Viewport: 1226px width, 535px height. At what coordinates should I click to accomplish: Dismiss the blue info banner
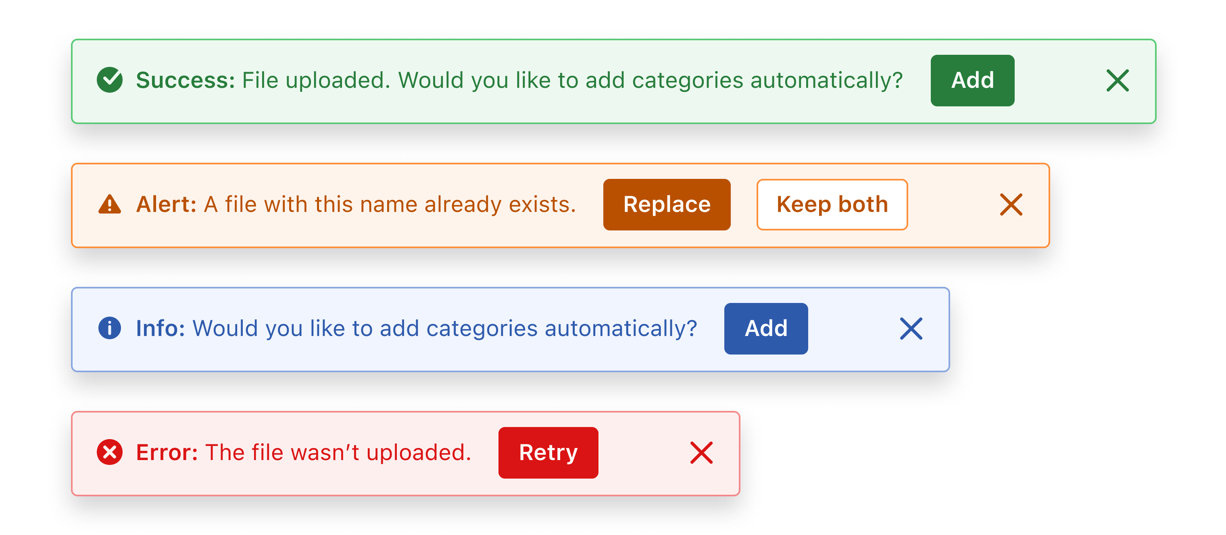[911, 329]
